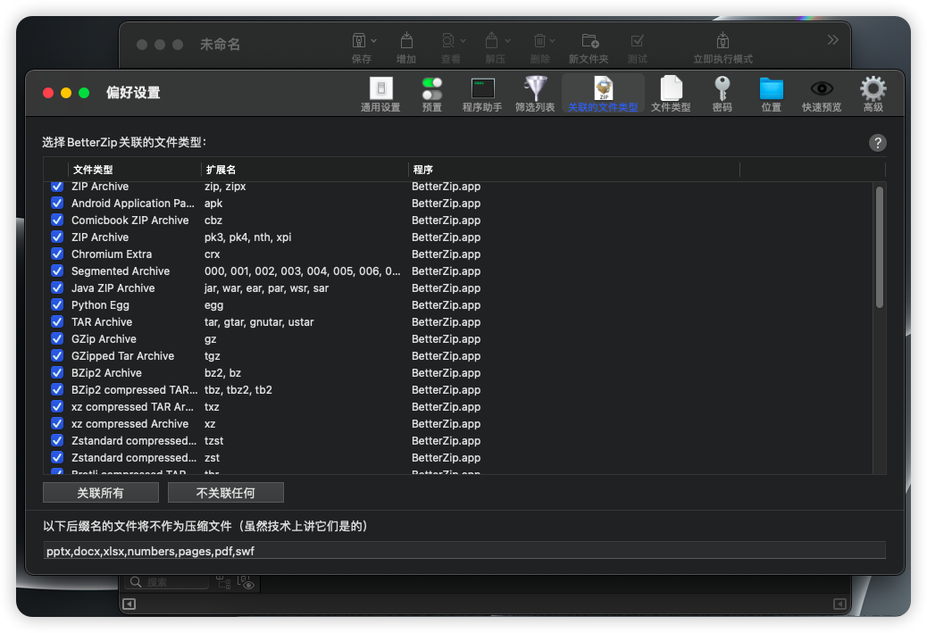
Task: Click 查看 icon in the 未命名 window
Action: pos(448,41)
